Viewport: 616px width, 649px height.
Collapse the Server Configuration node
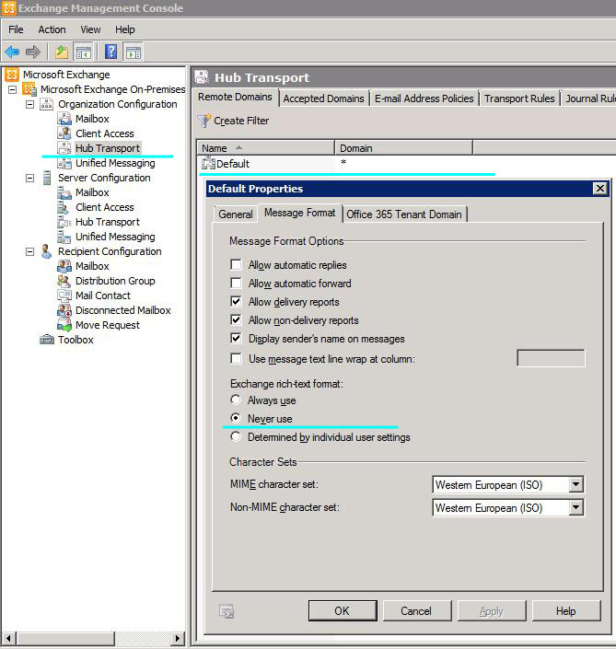click(x=29, y=178)
